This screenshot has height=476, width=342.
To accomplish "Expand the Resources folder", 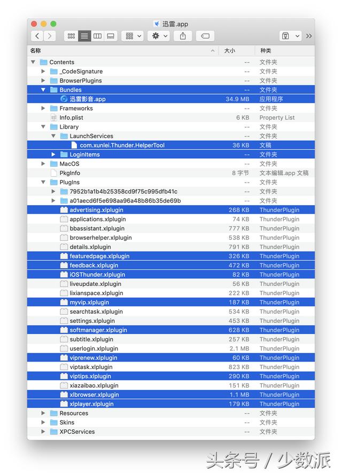I will (x=43, y=413).
